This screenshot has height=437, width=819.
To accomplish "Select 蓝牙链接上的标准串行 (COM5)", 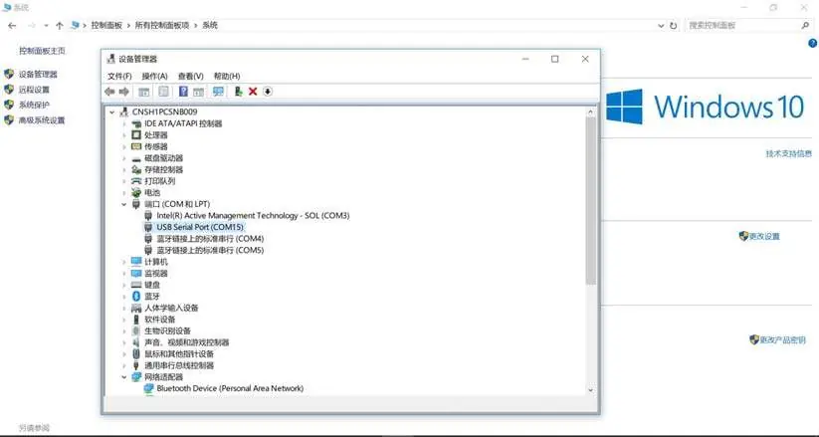I will (x=210, y=250).
